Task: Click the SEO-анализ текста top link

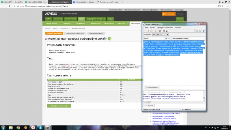Action: pos(166,10)
